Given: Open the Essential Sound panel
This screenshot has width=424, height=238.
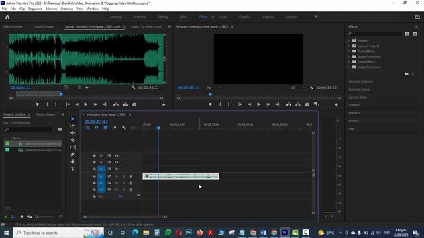Looking at the screenshot, I should [359, 89].
